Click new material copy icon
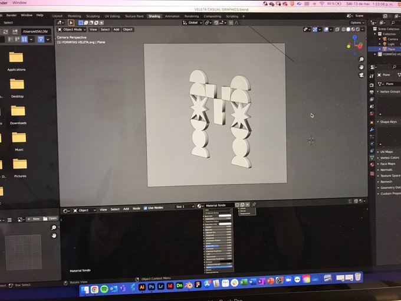Viewport: 401px width, 301px height. point(242,205)
